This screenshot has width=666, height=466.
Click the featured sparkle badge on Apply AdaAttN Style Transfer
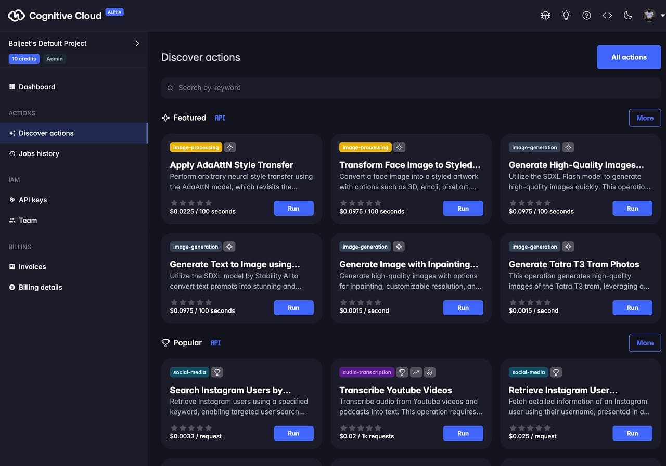[230, 147]
